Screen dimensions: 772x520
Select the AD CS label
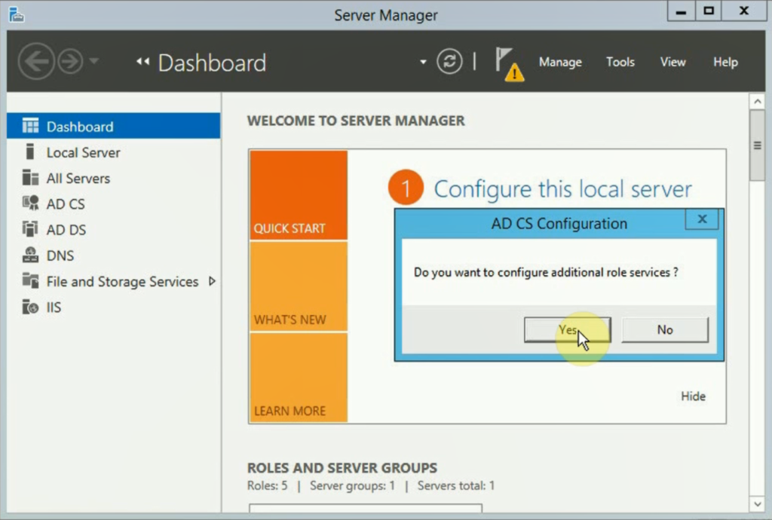(x=66, y=204)
